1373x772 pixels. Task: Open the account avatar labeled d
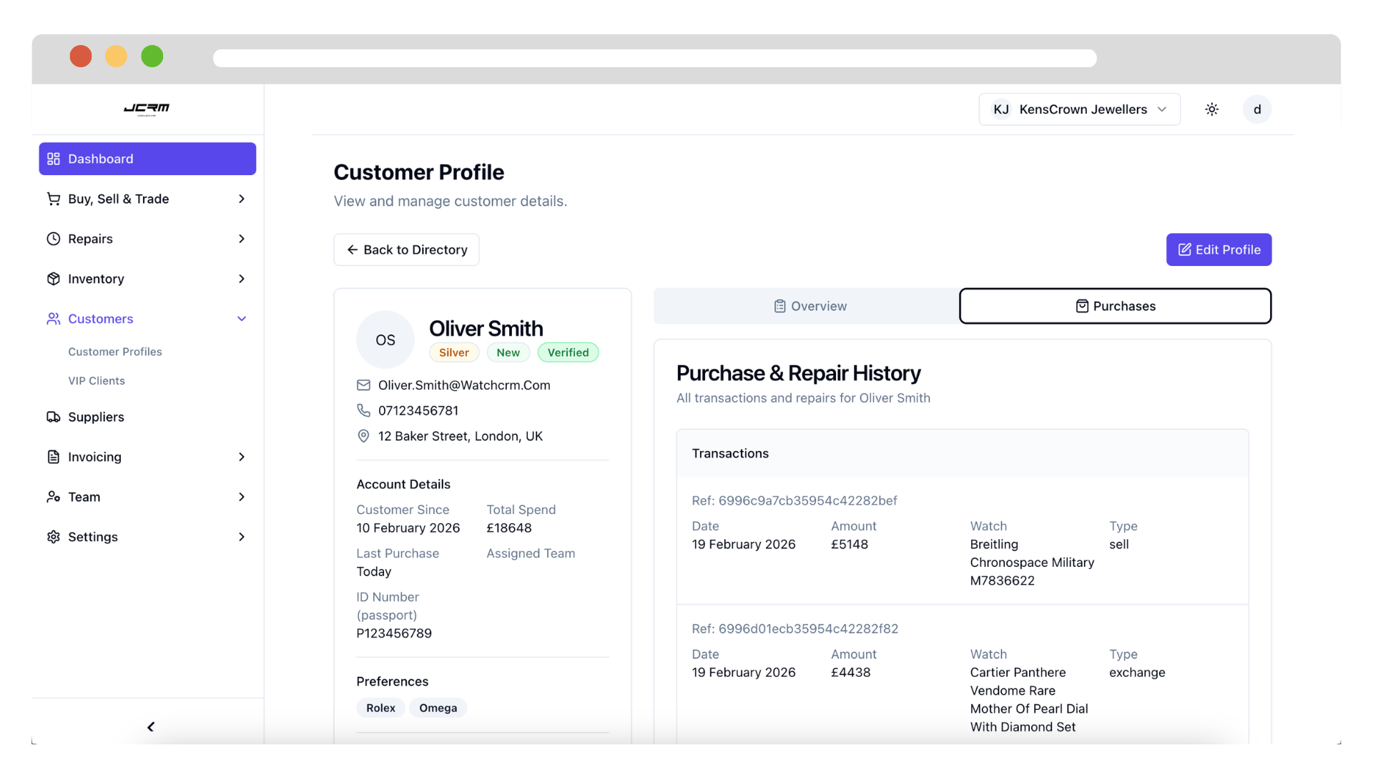(x=1256, y=109)
